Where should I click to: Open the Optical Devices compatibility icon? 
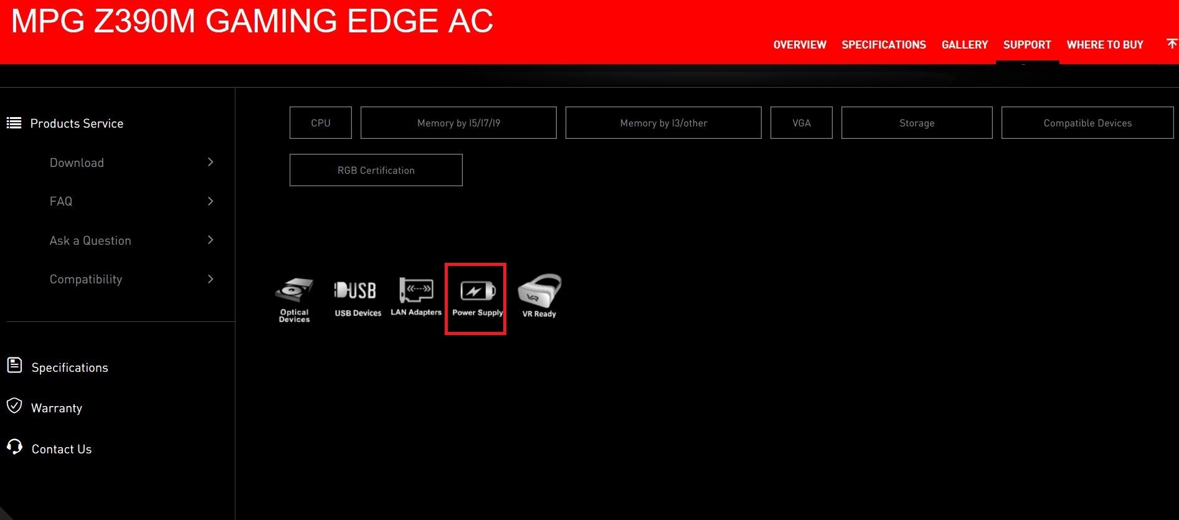tap(294, 298)
